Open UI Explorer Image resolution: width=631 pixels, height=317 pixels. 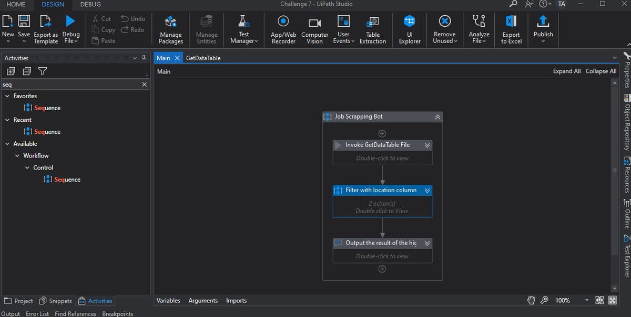[410, 29]
